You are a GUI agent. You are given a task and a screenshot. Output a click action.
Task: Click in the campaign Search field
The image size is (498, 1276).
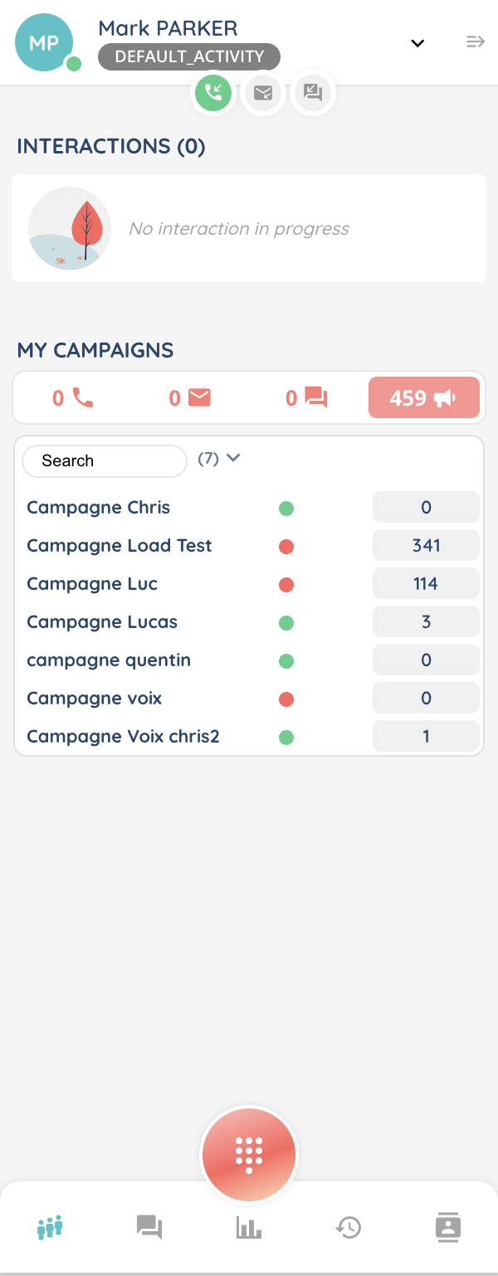click(104, 461)
